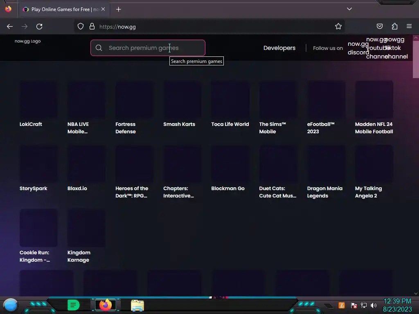Open Dragon Mania Legends
The image size is (419, 314).
pos(326,172)
